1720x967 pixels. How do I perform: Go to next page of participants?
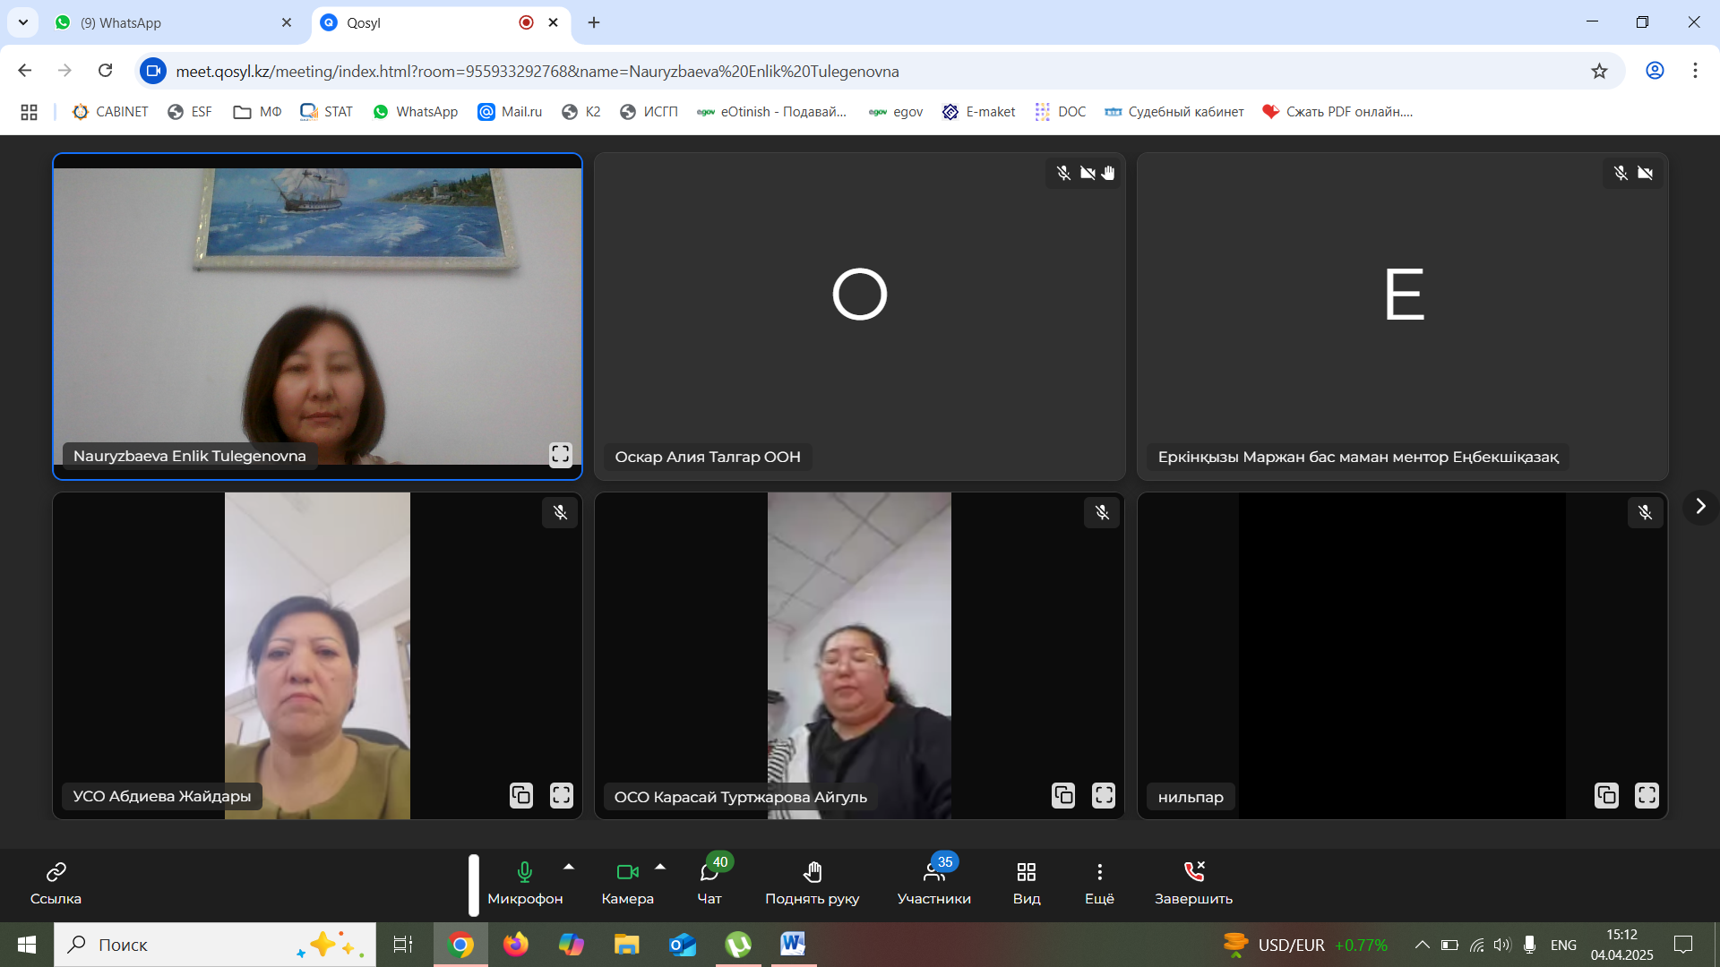(x=1700, y=507)
